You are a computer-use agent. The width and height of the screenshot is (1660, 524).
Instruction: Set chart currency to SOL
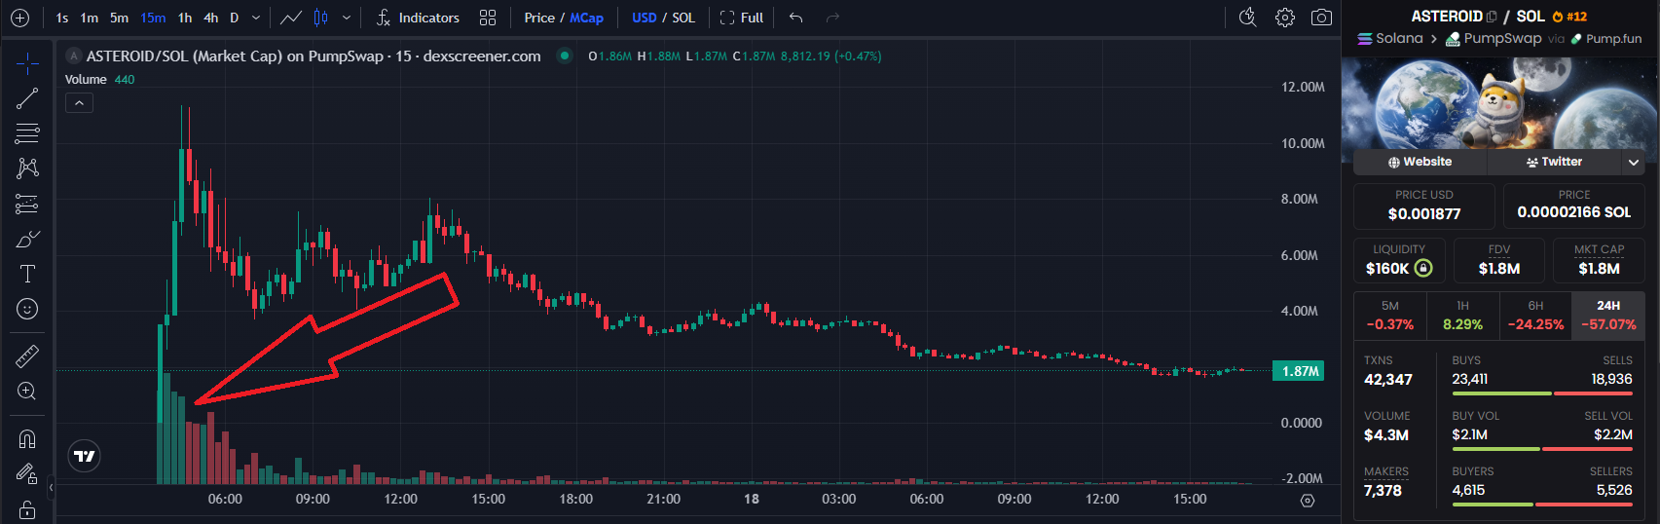coord(683,18)
